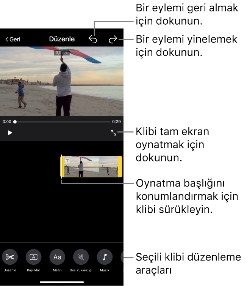The width and height of the screenshot is (247, 286).
Task: Open full screen playback with the expand arrows
Action: click(114, 133)
